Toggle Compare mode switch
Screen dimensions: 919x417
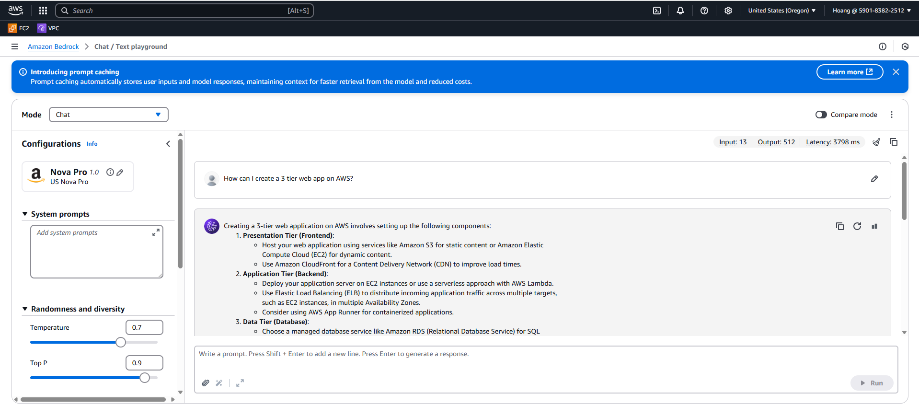[x=821, y=115]
